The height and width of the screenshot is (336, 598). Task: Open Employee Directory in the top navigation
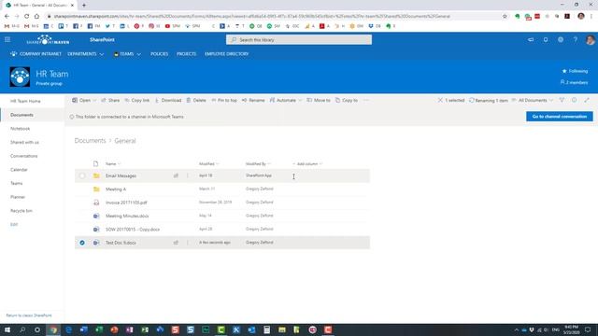click(x=226, y=54)
